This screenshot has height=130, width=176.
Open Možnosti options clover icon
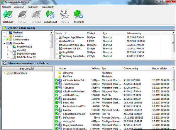point(79,14)
